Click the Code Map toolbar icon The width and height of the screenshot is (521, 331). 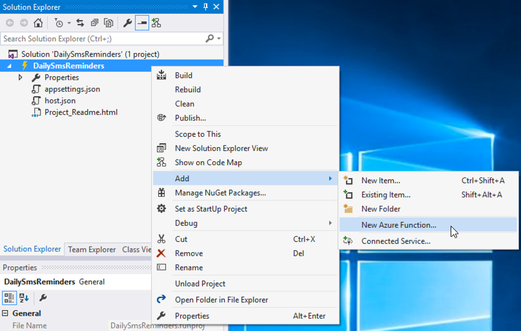[156, 23]
